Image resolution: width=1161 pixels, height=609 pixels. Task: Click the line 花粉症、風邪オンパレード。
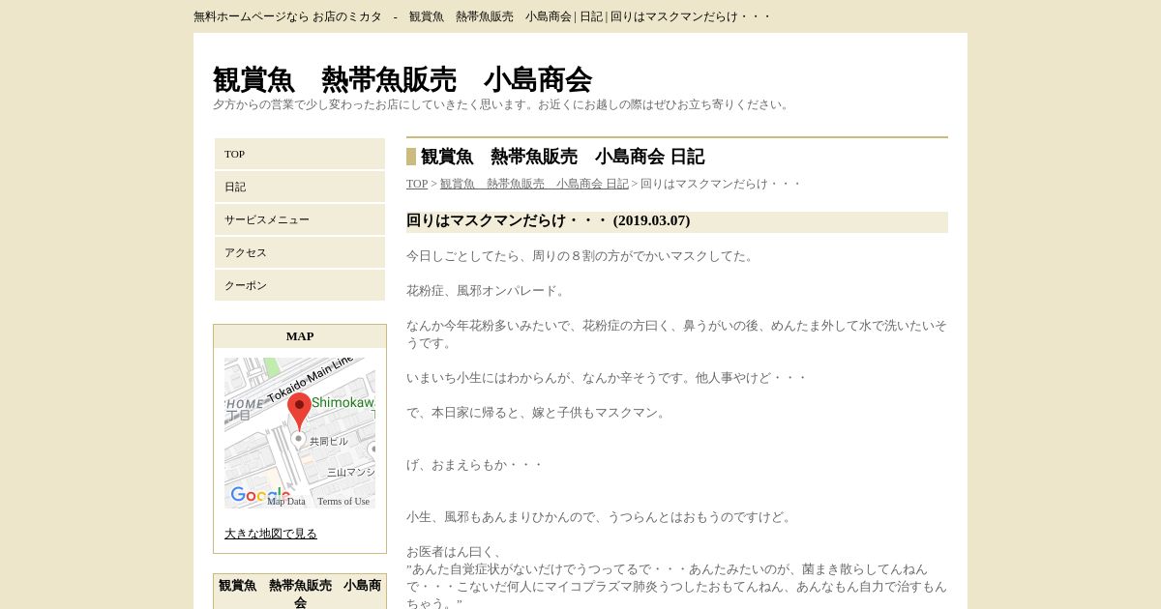488,291
